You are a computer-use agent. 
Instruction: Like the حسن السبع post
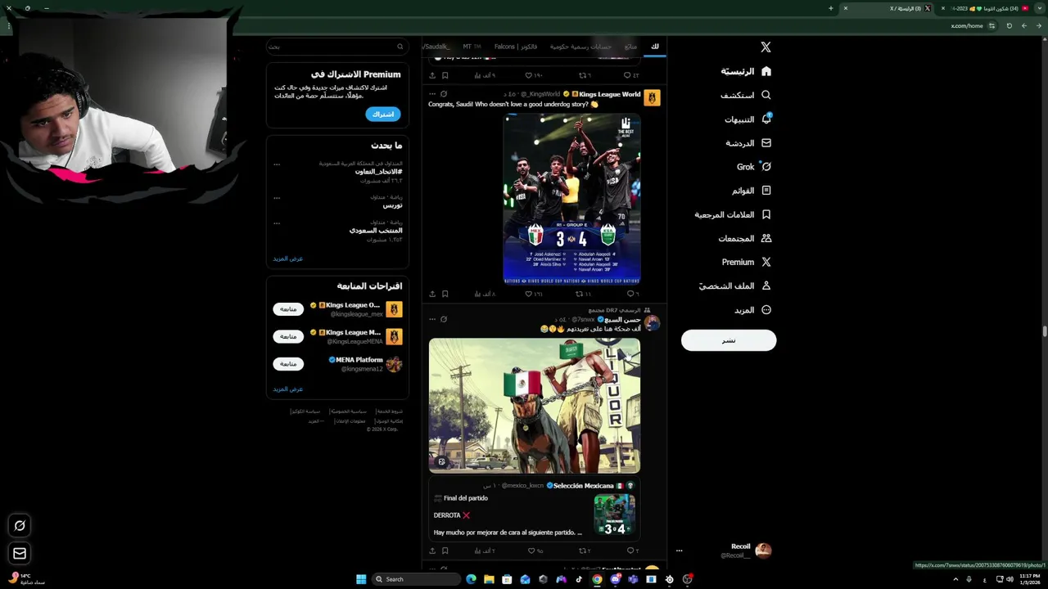[x=535, y=551]
